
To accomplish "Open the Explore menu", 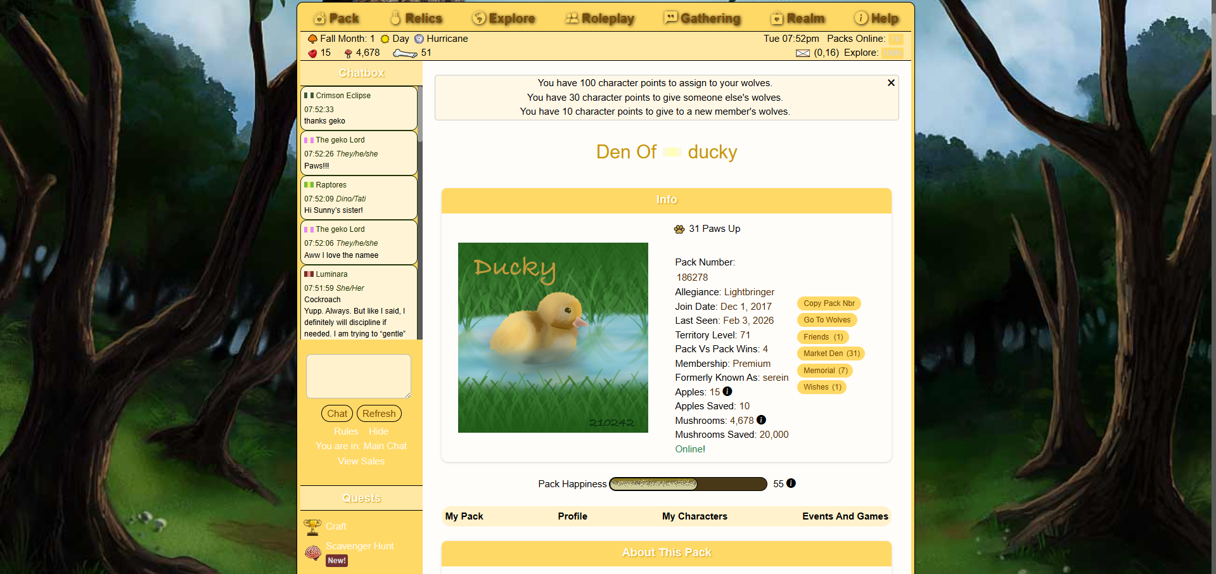I will pos(504,18).
